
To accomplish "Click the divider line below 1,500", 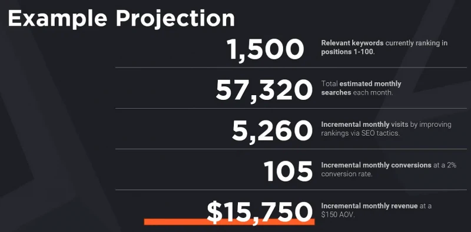I will (x=291, y=68).
